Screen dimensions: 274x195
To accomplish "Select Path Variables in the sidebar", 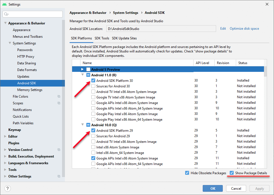I will click(23, 123).
